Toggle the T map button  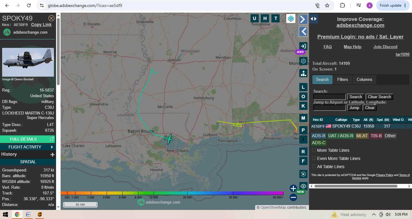pyautogui.click(x=275, y=18)
